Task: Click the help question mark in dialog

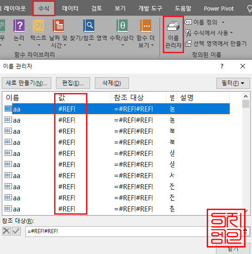Action: tap(222, 66)
